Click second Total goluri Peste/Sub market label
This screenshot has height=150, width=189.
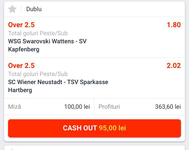point(38,74)
